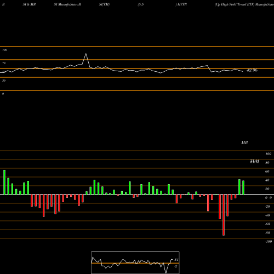
Task: Click the 'SI MunafaSutraR' header text
Action: 67,4
